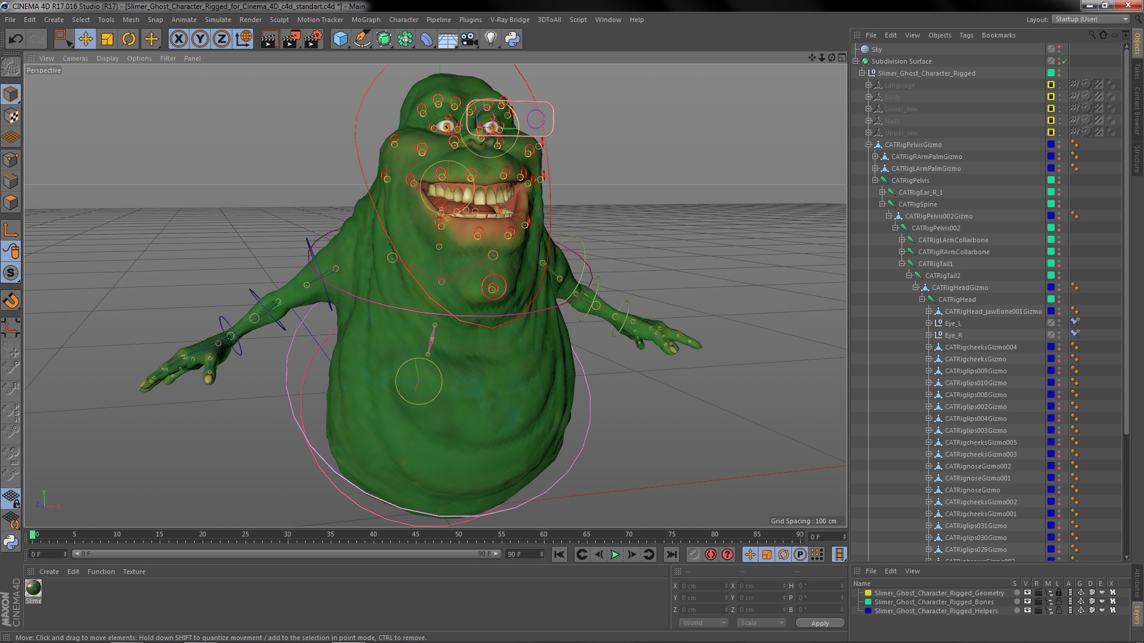Add a Cube primitive object icon
Screen dimensions: 1144x643
[340, 39]
